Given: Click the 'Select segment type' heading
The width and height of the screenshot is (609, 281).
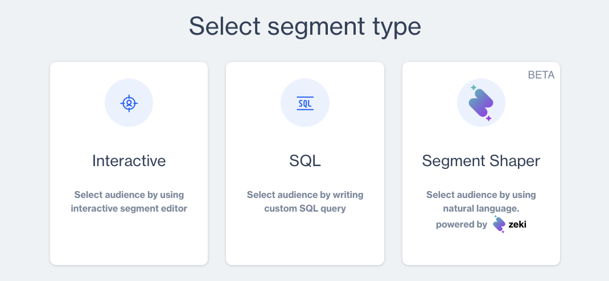Looking at the screenshot, I should pyautogui.click(x=304, y=26).
